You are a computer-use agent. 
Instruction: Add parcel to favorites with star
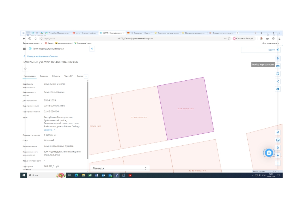click(x=25, y=69)
